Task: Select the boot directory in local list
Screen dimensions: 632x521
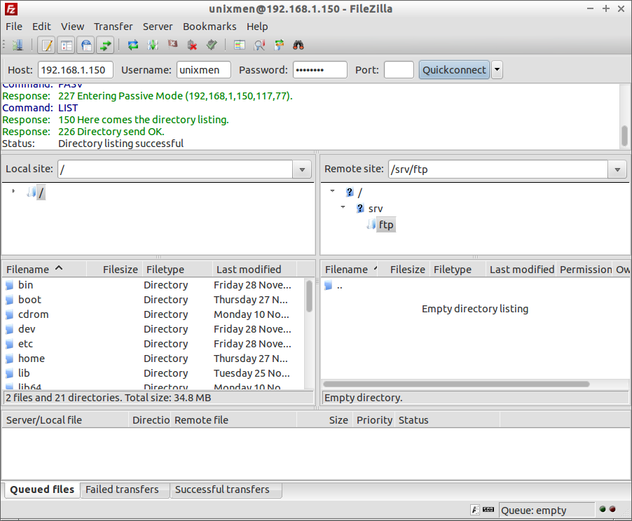Action: coord(153,300)
